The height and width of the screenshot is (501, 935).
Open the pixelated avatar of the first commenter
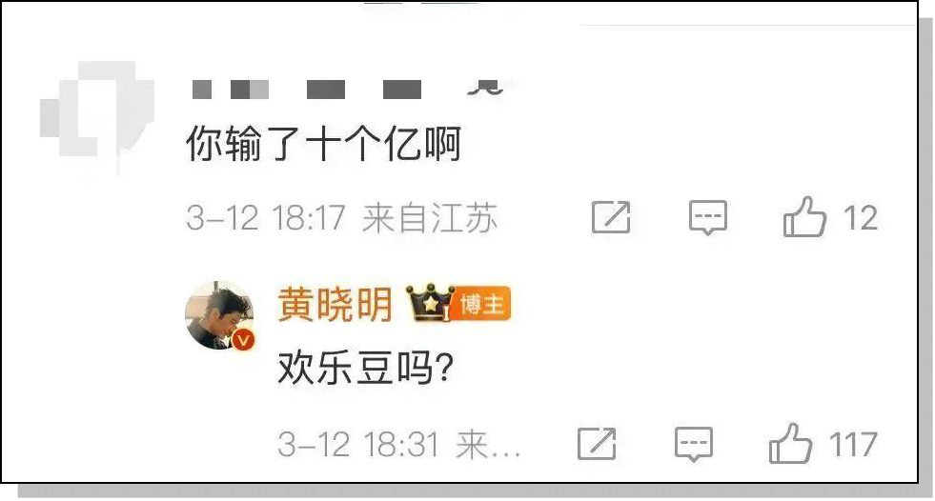point(97,117)
